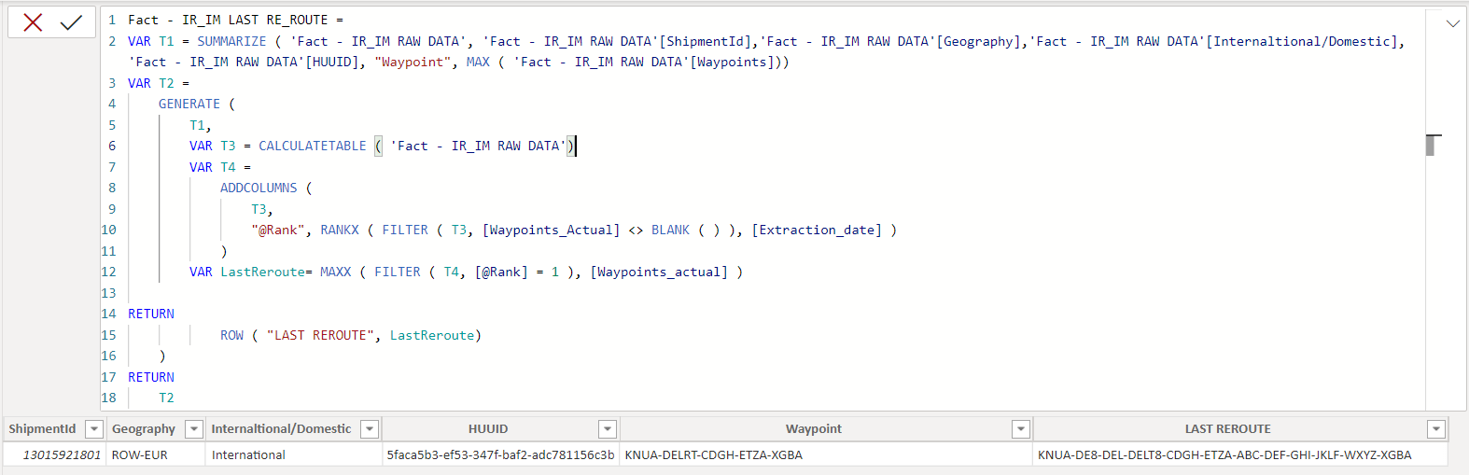Click the KNUA-DE8-DEL-DELT8 last reroute cell

[1240, 454]
